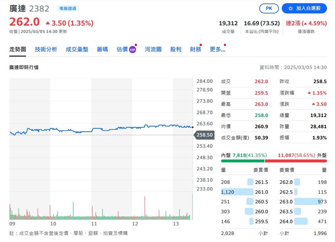Click the star icon in 加入自選股
335x242 pixels.
coord(291,8)
